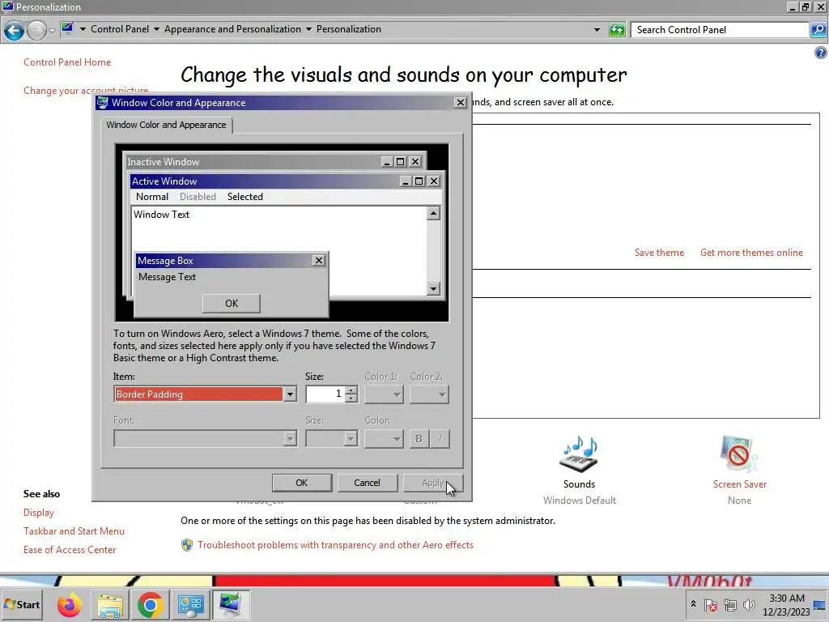Image resolution: width=829 pixels, height=622 pixels.
Task: Expand the Appearance and Personalization breadcrumb arrow
Action: 308,29
